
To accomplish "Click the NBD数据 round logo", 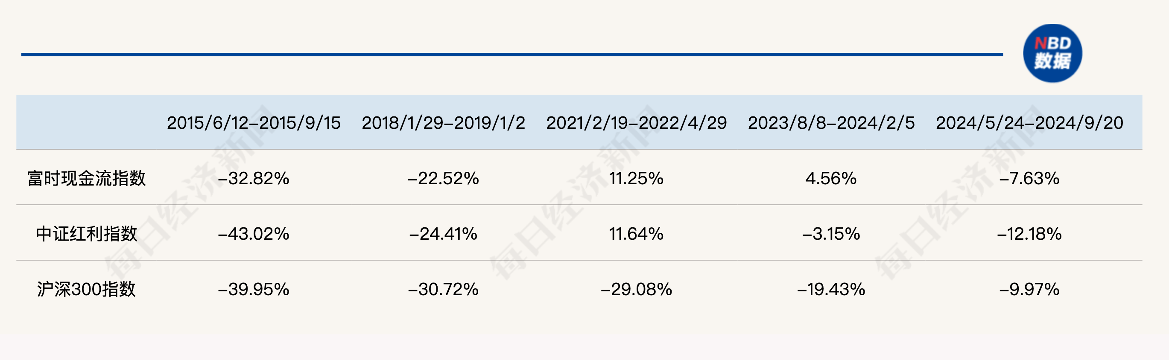I will [1052, 53].
